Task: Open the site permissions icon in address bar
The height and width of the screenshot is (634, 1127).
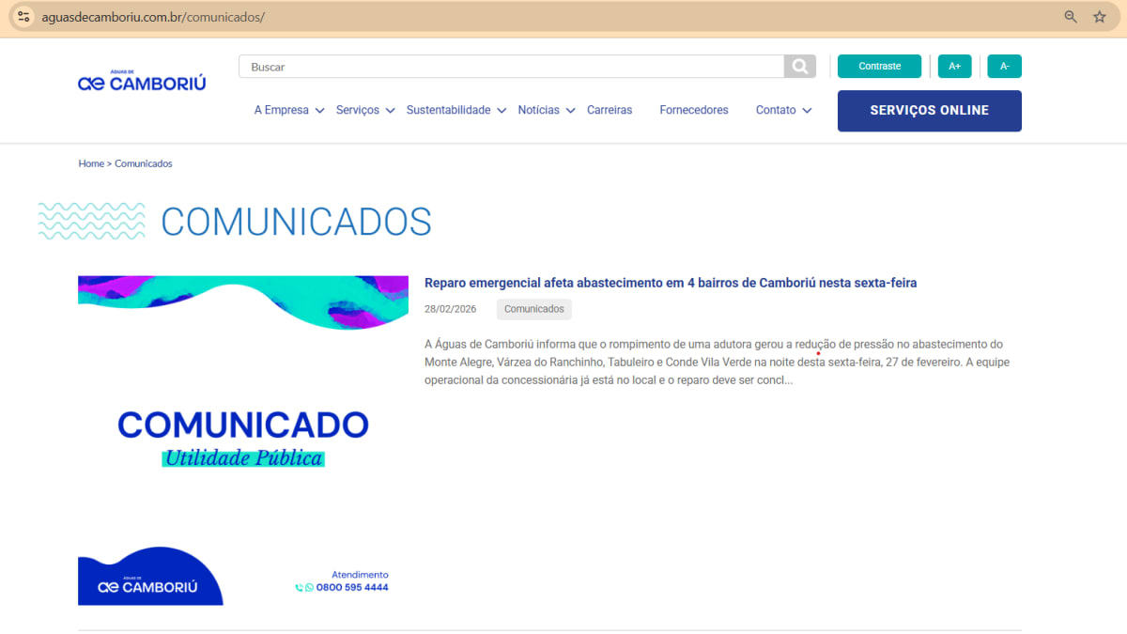Action: pos(21,16)
